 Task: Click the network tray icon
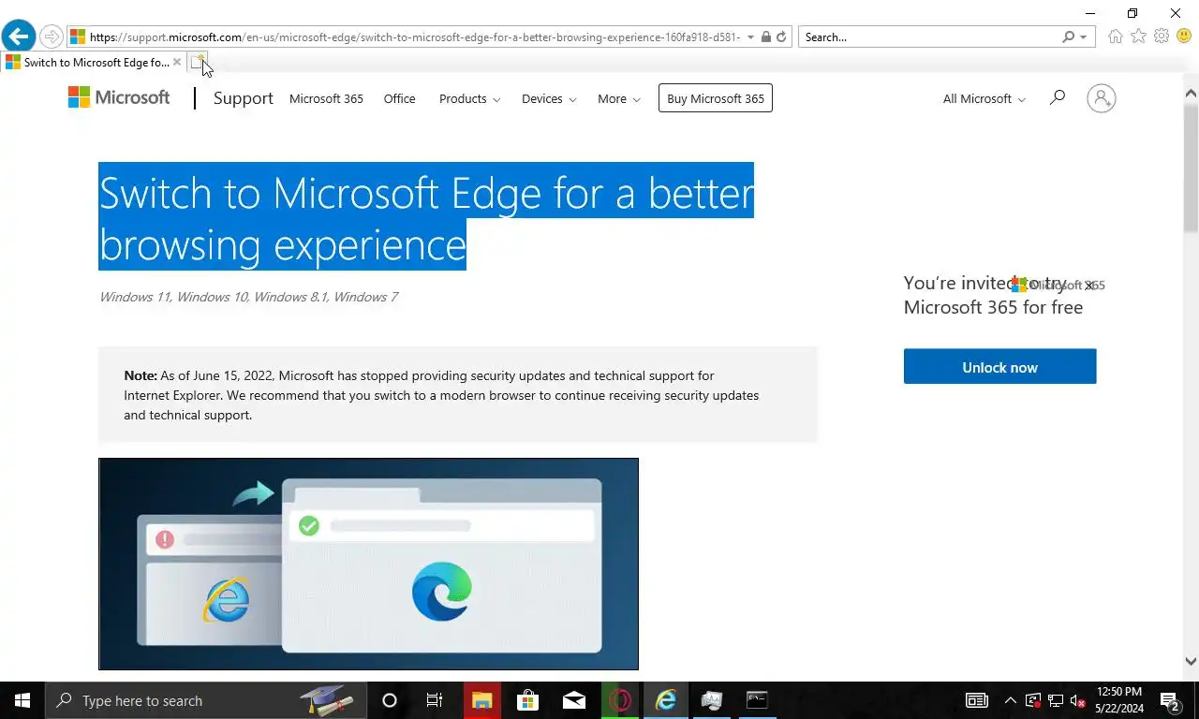coord(1056,700)
